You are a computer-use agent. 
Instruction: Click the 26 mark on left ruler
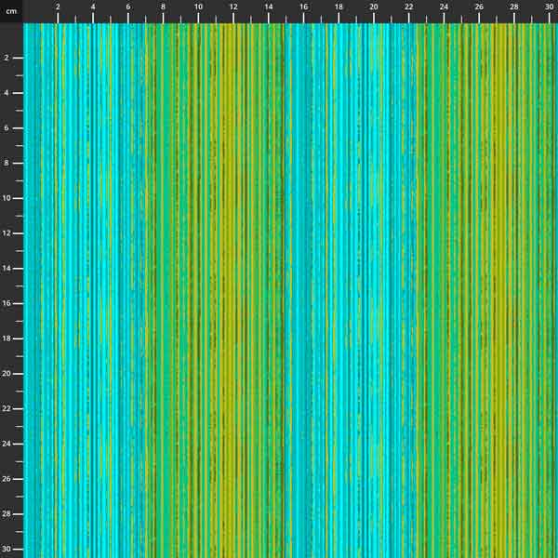(7, 479)
